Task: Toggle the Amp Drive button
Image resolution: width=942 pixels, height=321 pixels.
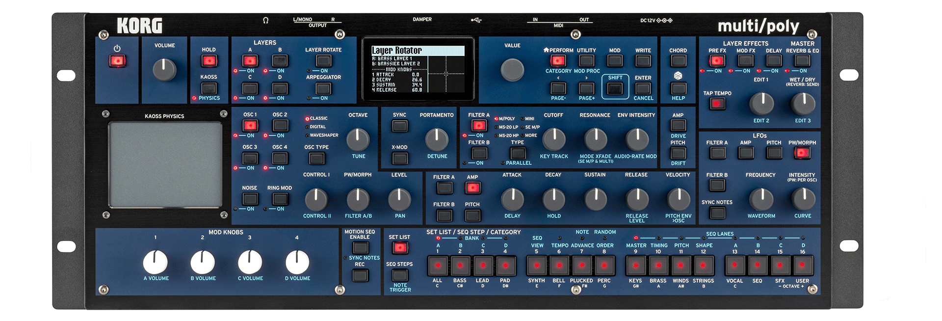Action: [678, 125]
